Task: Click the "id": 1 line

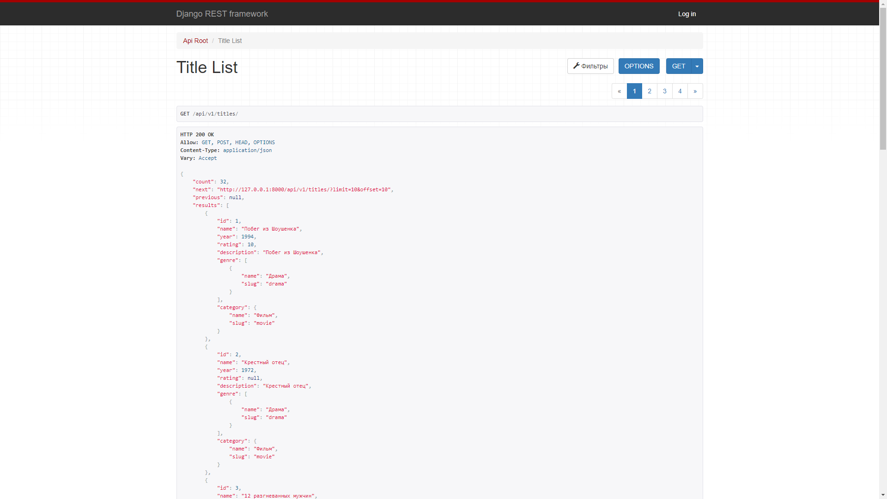Action: coord(229,221)
